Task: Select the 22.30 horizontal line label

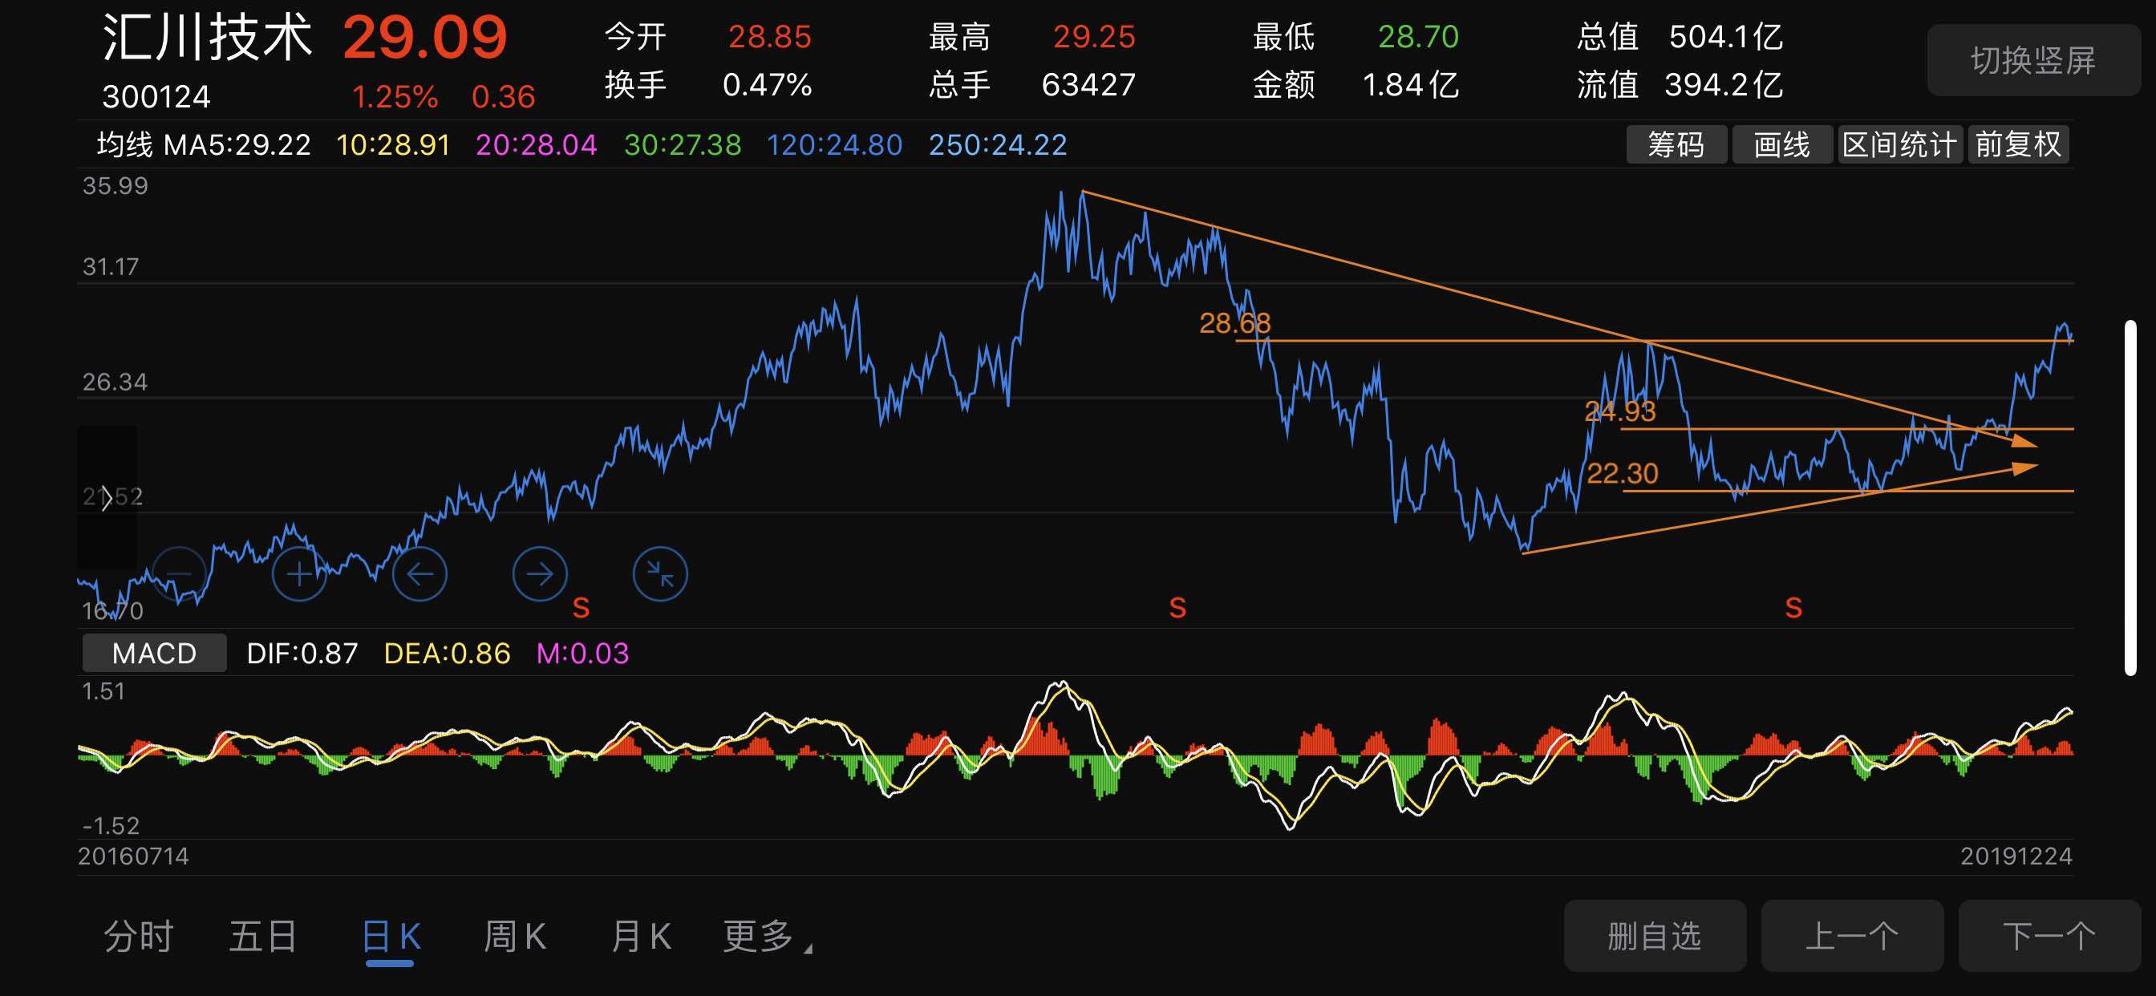Action: coord(1623,474)
